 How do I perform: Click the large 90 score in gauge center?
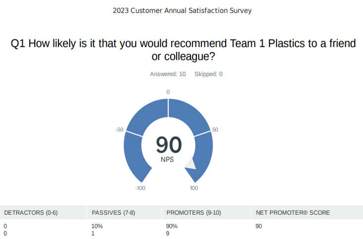tap(169, 145)
